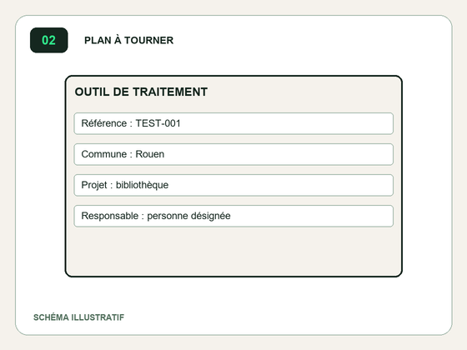Focus the Responsable input field
The image size is (467, 350).
[233, 216]
